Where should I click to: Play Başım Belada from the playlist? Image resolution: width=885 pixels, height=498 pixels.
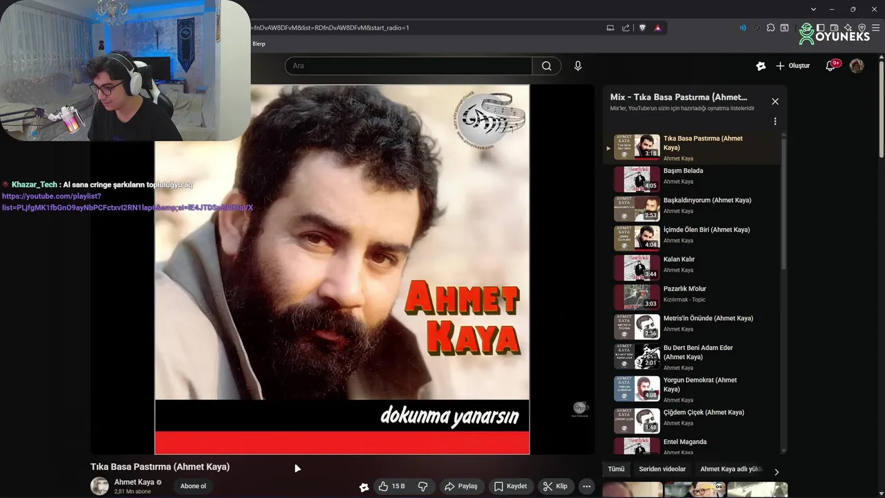pyautogui.click(x=691, y=178)
